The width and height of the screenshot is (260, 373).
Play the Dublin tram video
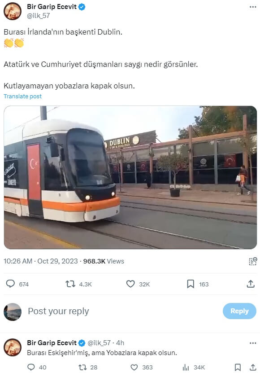[x=130, y=177]
